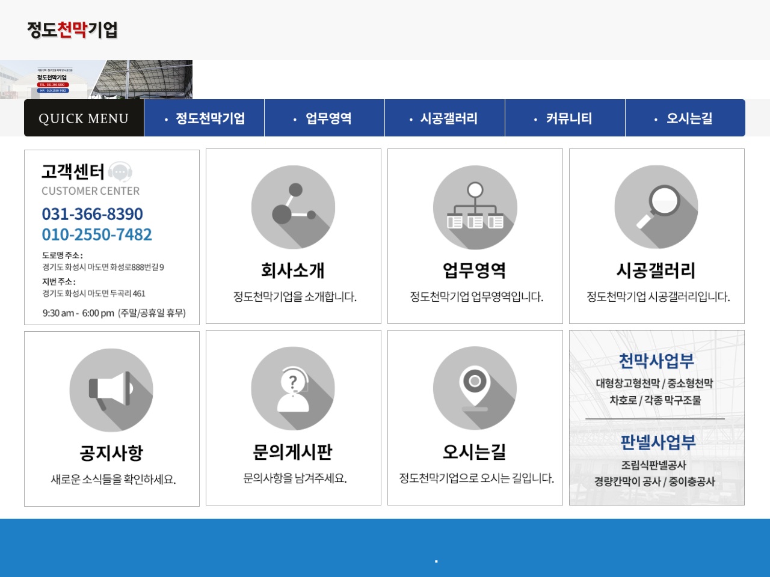The image size is (770, 577).
Task: Click text 차호로 / 각종 막구조물
Action: coord(655,400)
